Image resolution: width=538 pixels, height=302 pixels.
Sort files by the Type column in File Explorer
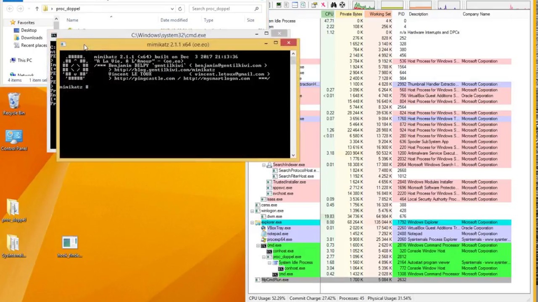(x=208, y=20)
